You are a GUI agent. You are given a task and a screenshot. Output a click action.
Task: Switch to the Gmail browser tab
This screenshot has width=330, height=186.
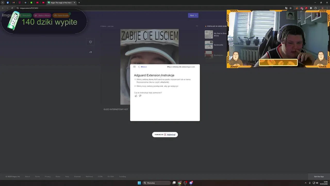14,3
